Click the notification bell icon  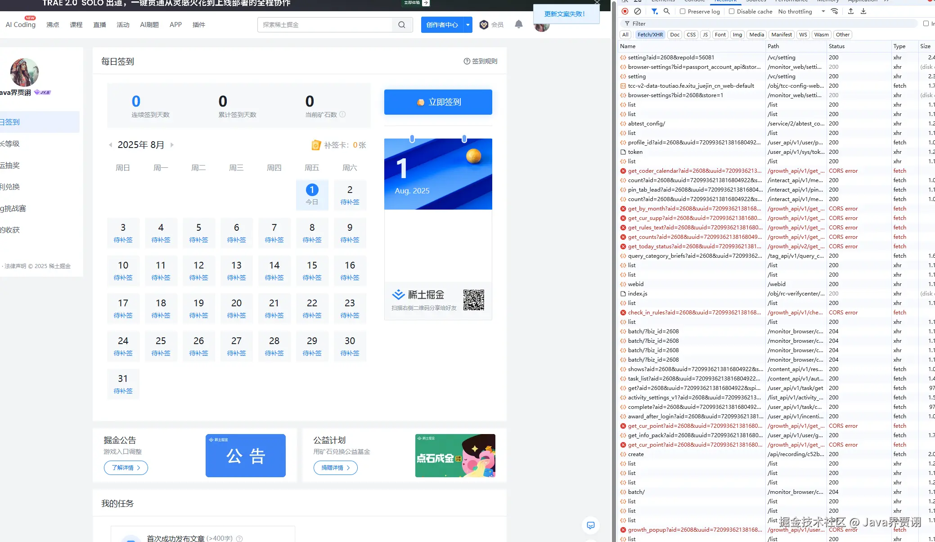click(x=518, y=24)
